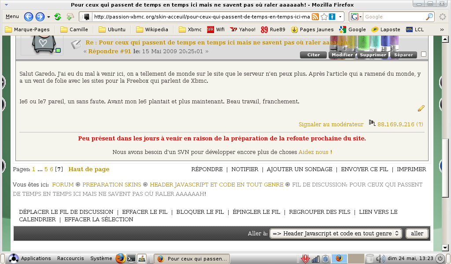Click the 'Signaler au modérateur' link
This screenshot has width=451, height=264.
pos(331,125)
